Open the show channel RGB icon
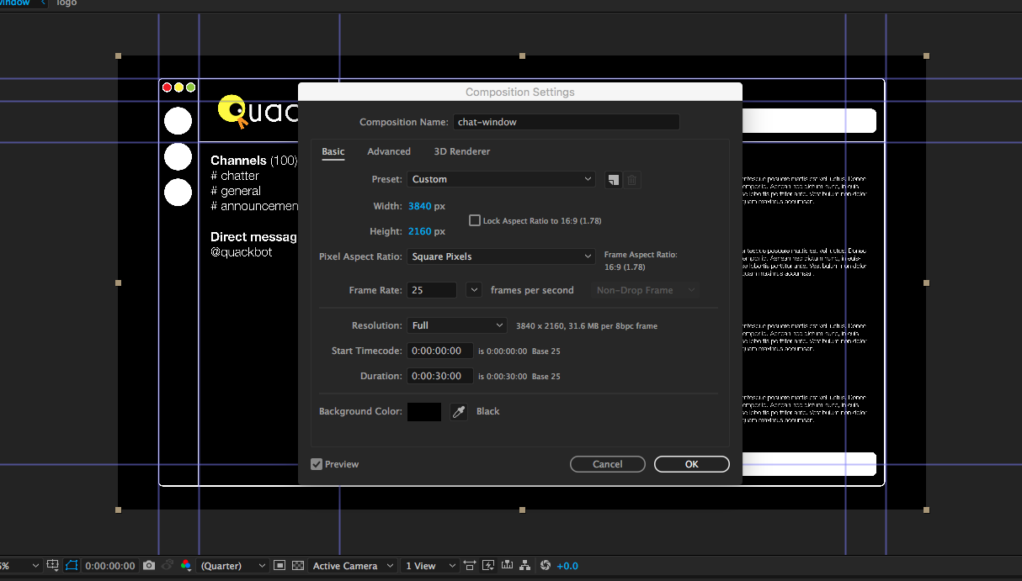Image resolution: width=1022 pixels, height=581 pixels. 186,566
